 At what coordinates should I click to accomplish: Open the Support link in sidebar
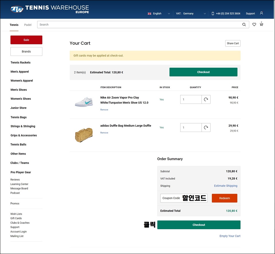coord(15,227)
